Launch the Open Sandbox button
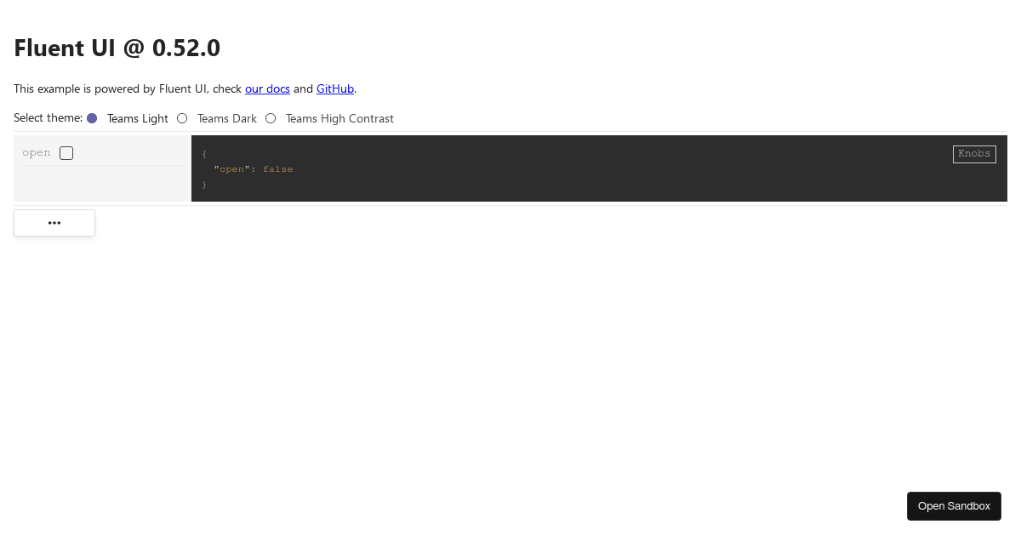Viewport: 1021px width, 536px height. pyautogui.click(x=954, y=506)
